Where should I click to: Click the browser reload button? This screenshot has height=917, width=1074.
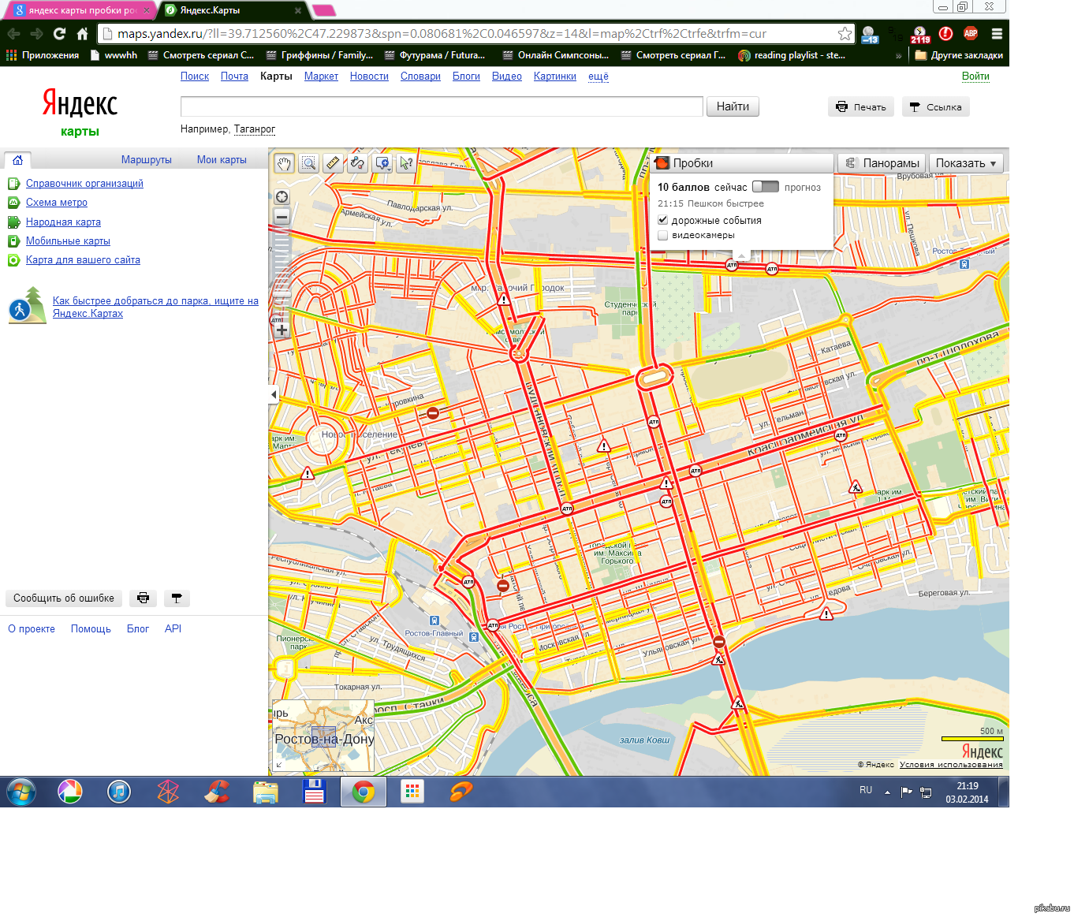[x=59, y=34]
